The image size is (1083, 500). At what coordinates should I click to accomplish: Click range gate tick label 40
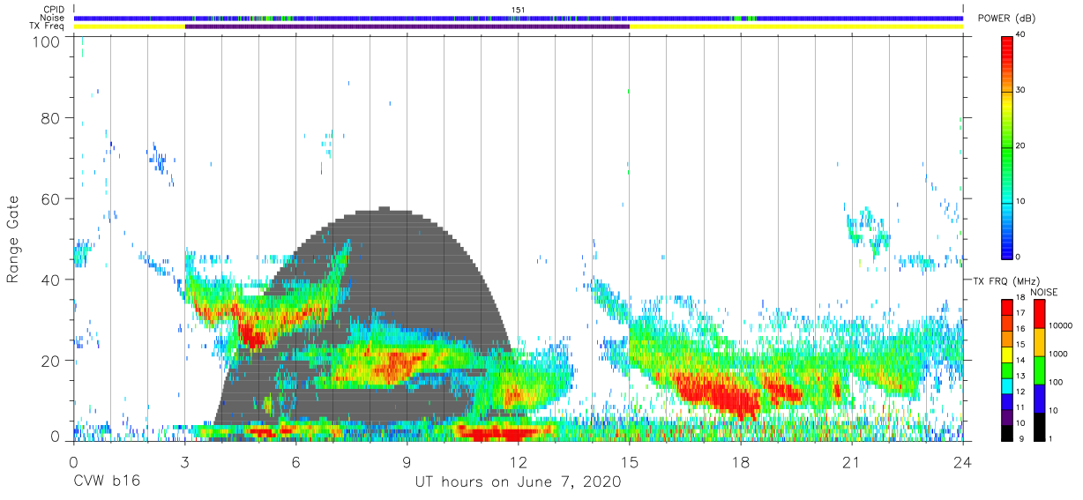50,280
